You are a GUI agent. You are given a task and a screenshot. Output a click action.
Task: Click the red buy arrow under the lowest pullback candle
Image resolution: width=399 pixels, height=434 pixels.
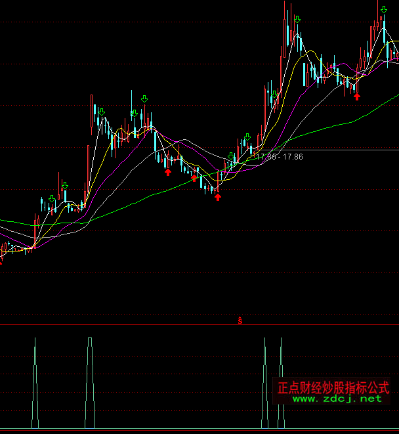[x=218, y=196]
